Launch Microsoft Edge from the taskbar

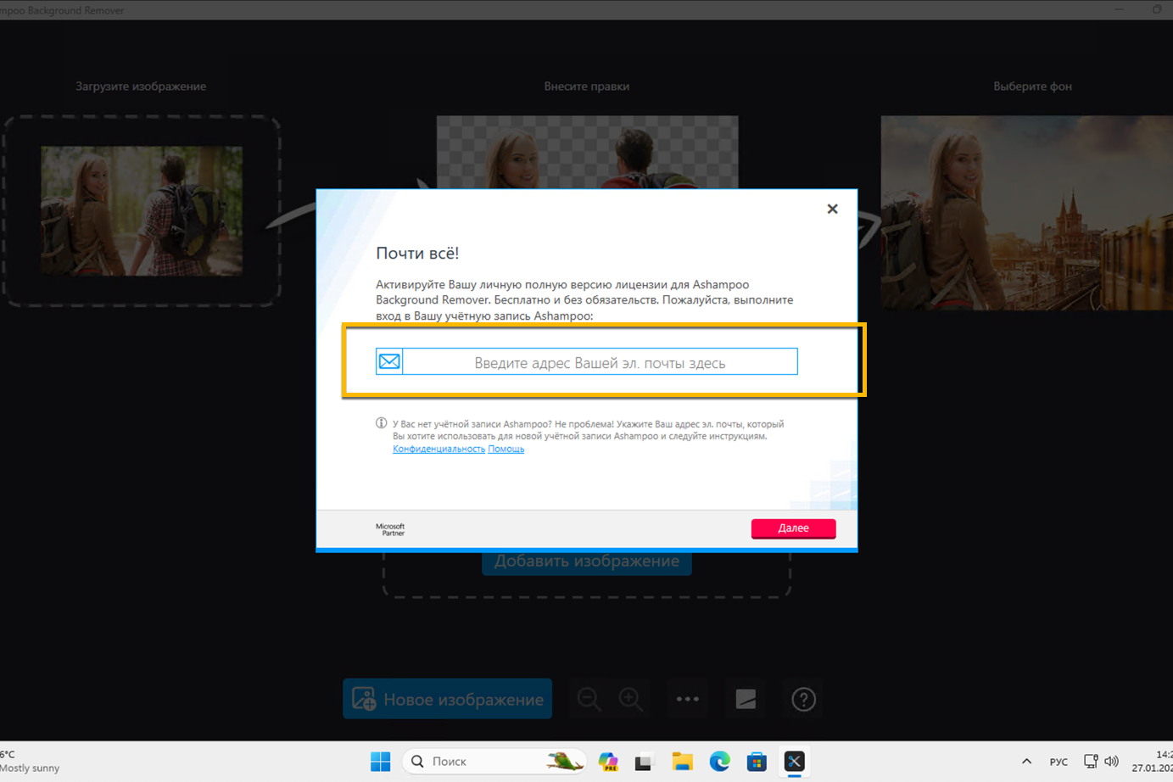[x=719, y=762]
